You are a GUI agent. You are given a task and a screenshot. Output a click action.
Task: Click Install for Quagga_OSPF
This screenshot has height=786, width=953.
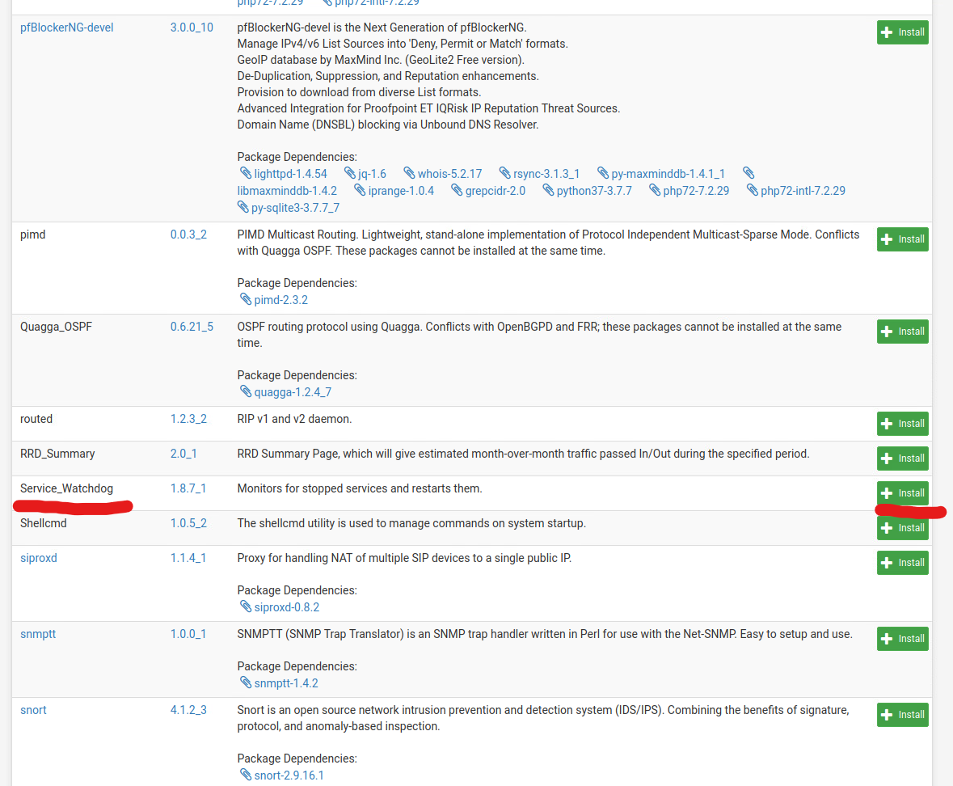(x=903, y=332)
